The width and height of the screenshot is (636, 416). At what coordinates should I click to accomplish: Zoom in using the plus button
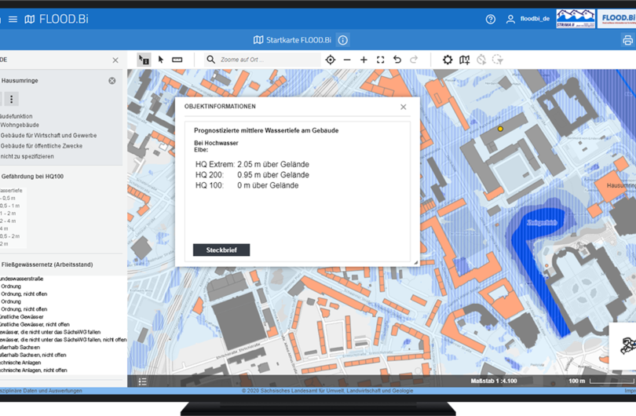pos(364,60)
